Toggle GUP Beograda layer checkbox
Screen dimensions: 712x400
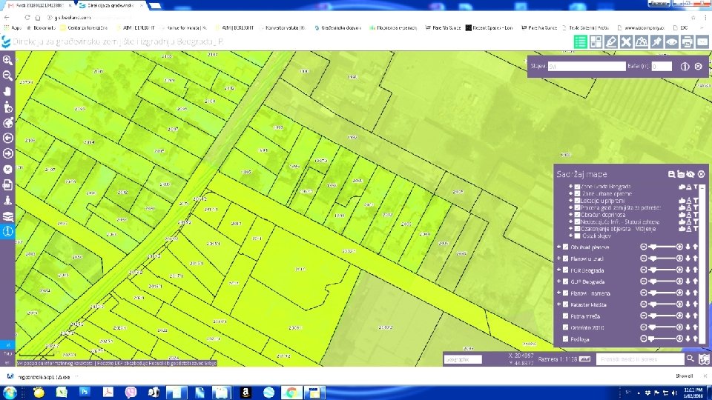(x=565, y=281)
